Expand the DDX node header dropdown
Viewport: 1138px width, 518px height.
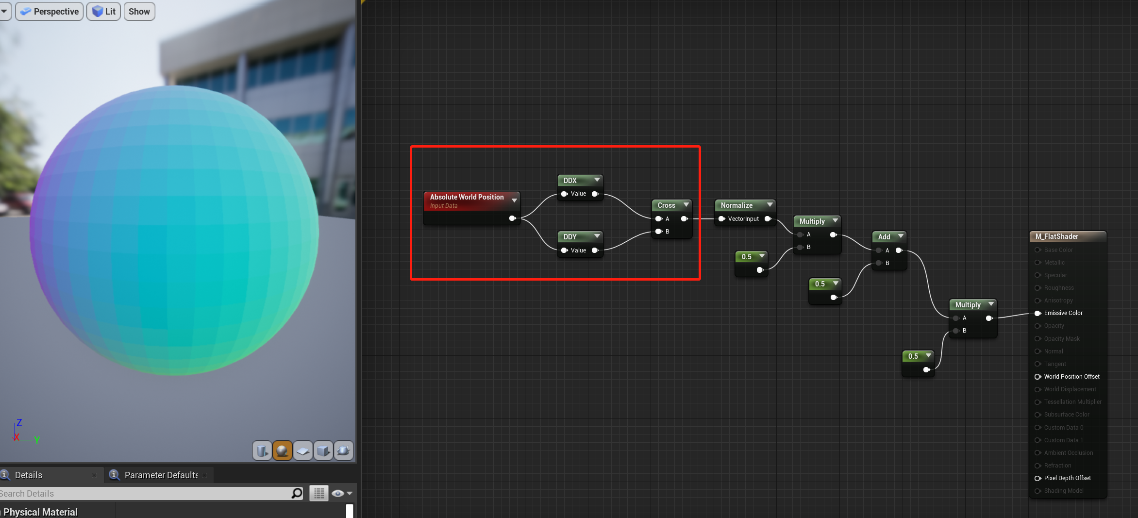coord(597,180)
